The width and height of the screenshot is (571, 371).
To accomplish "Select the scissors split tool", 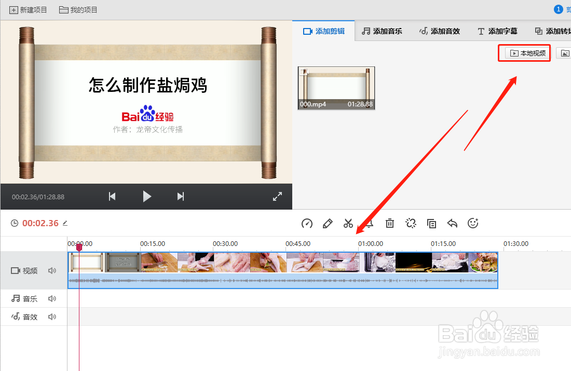I will [348, 223].
